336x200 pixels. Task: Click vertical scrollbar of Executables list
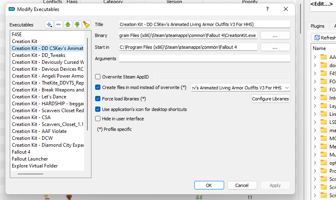(x=87, y=84)
